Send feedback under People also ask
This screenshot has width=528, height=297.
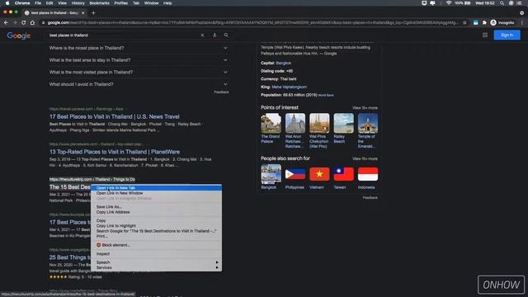click(221, 92)
